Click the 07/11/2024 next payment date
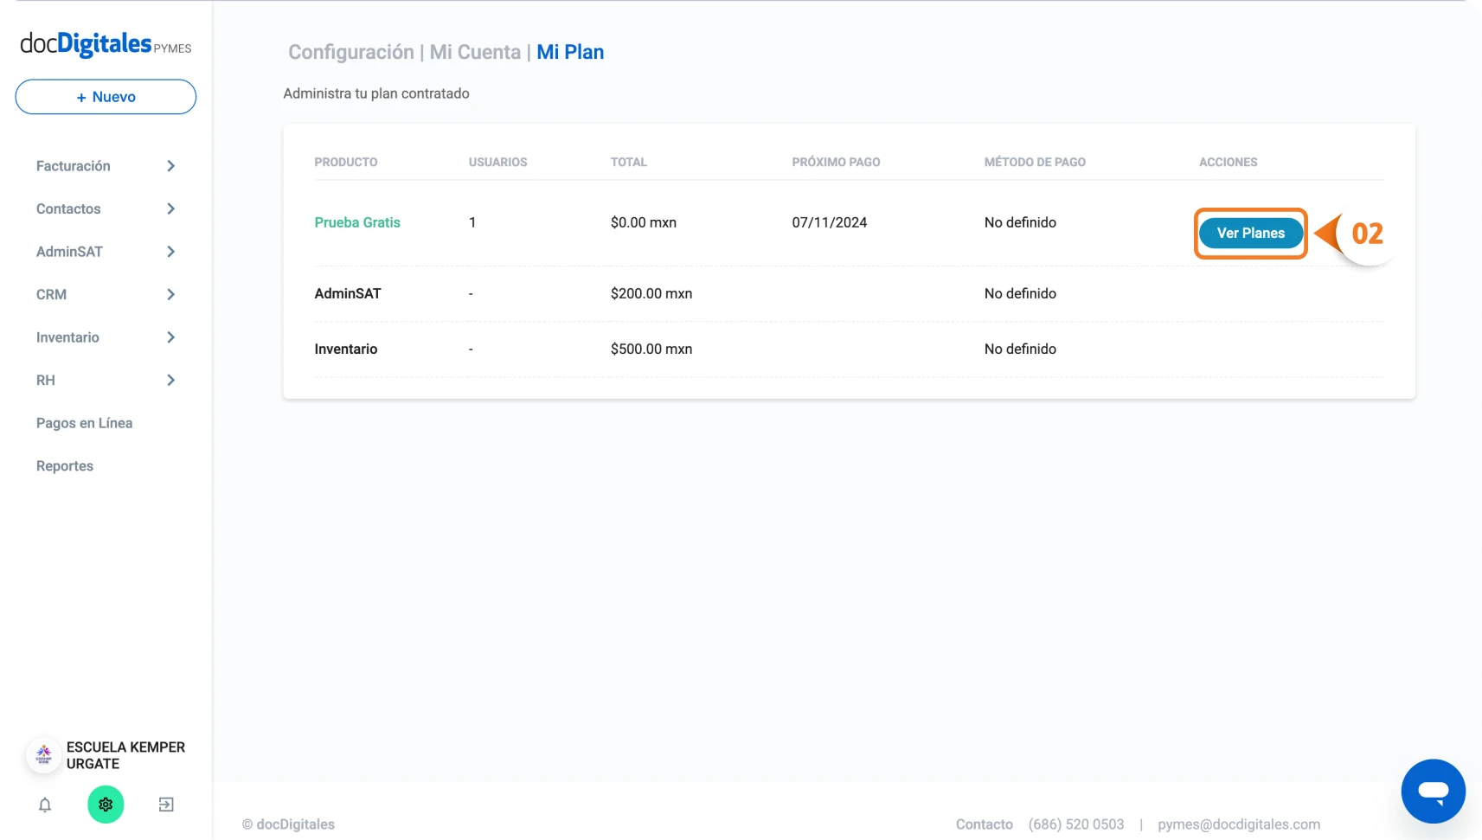The height and width of the screenshot is (840, 1482). 830,222
